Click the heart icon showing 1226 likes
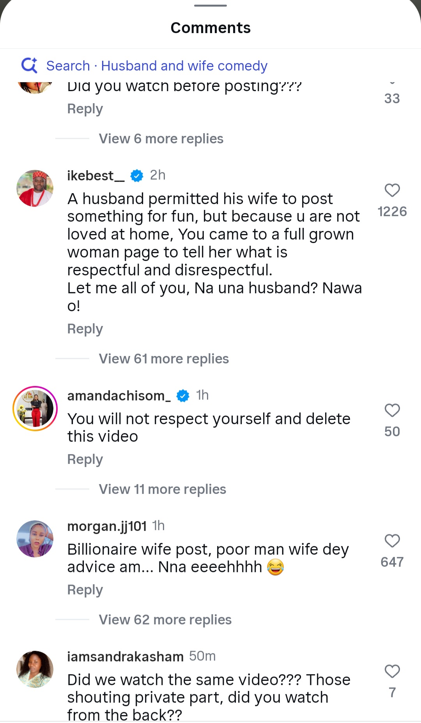This screenshot has height=723, width=421. coord(392,190)
